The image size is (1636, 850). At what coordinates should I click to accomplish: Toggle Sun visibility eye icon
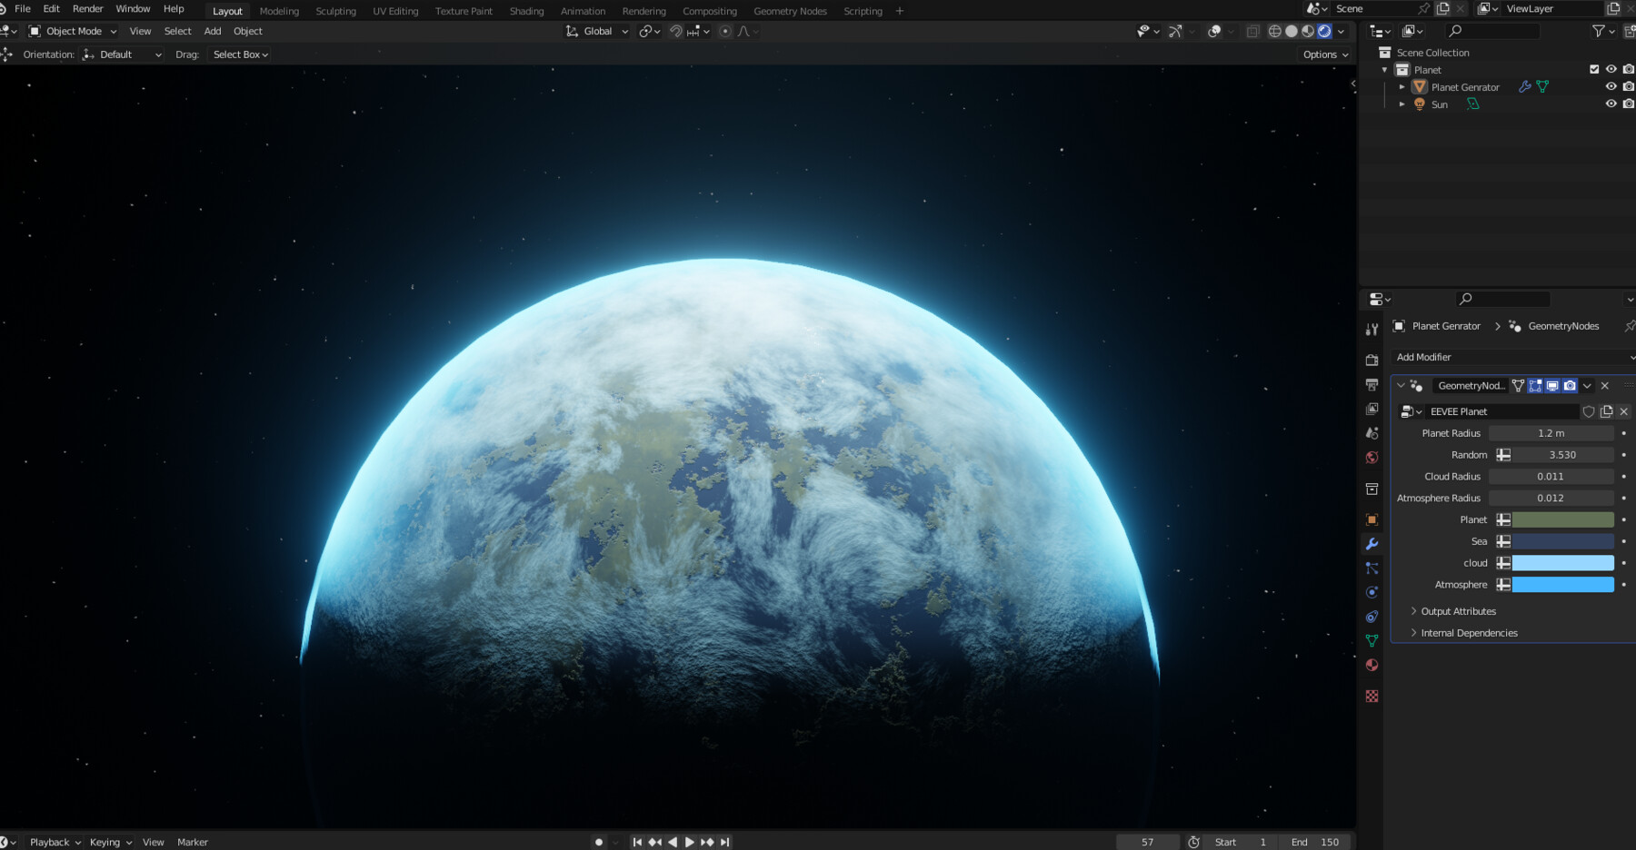click(x=1611, y=104)
